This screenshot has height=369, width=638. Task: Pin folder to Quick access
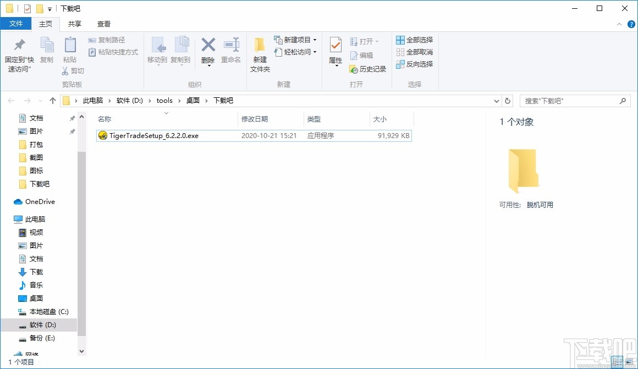tap(19, 56)
